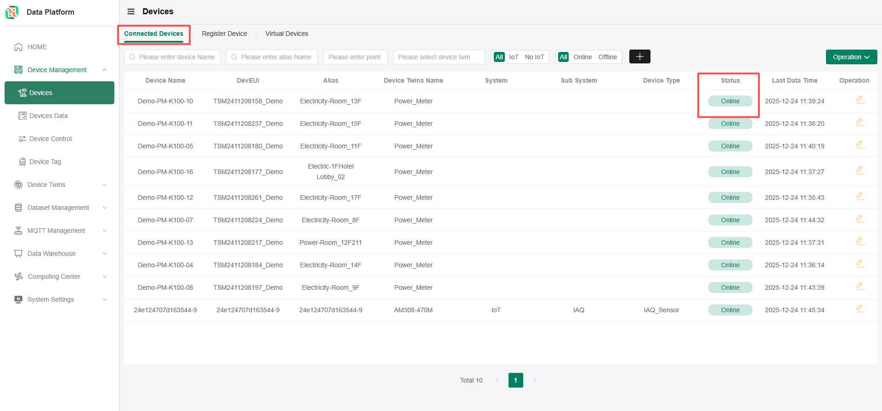
Task: Expand MQTT Management sidebar menu
Action: (x=60, y=231)
